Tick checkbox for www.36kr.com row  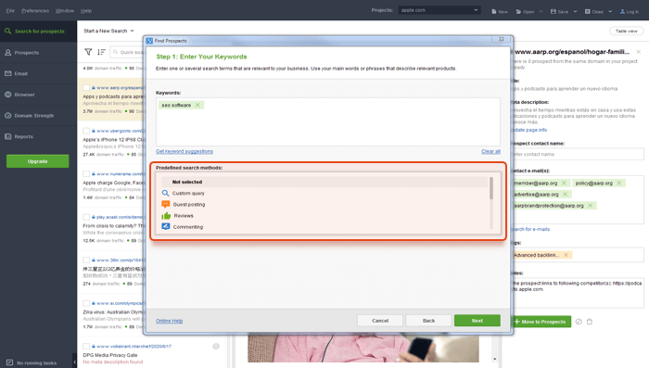click(x=86, y=260)
